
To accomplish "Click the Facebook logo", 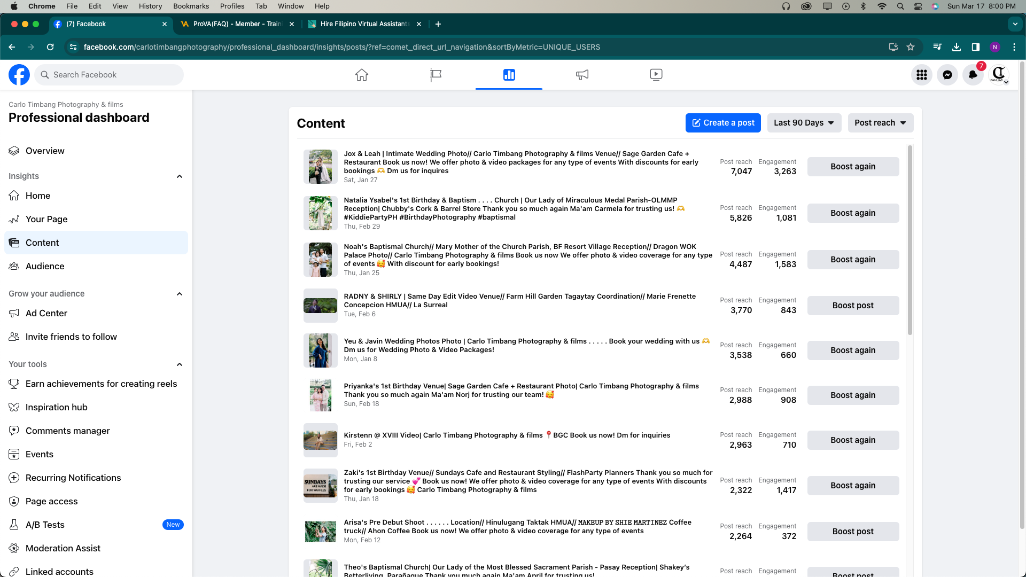I will 19,75.
